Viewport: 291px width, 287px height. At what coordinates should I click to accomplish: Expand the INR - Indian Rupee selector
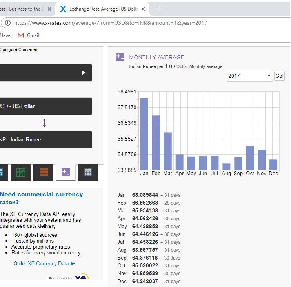pos(45,140)
